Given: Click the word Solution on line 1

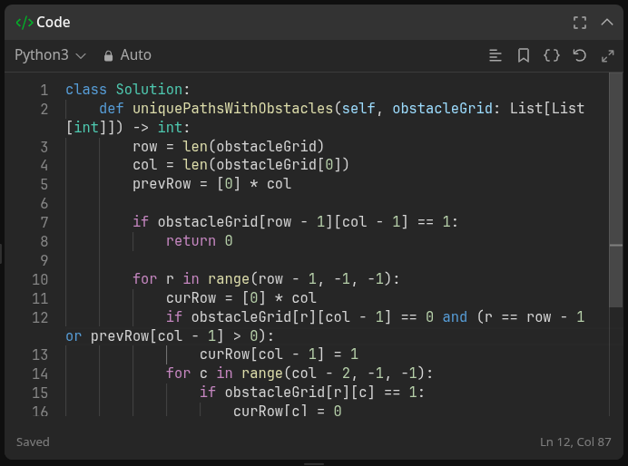Looking at the screenshot, I should pos(150,89).
